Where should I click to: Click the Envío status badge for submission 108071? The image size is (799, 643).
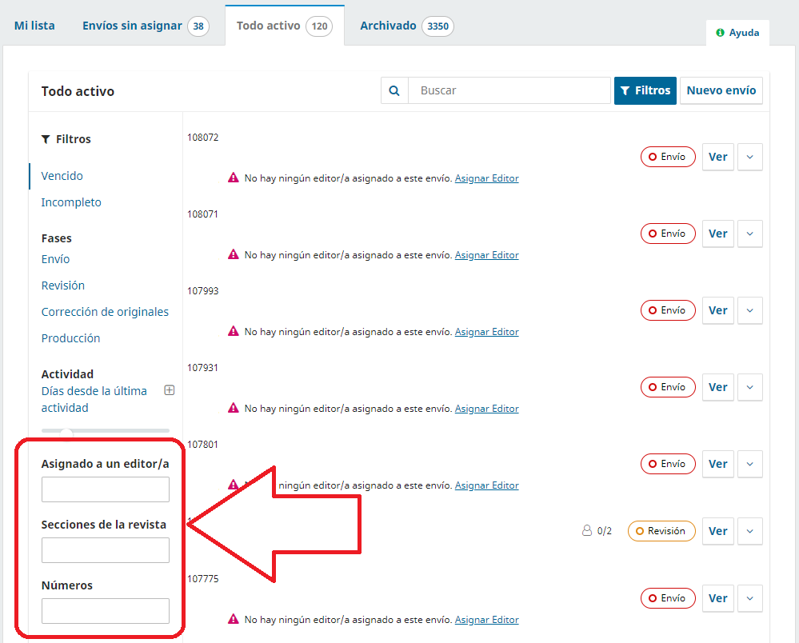pos(668,234)
